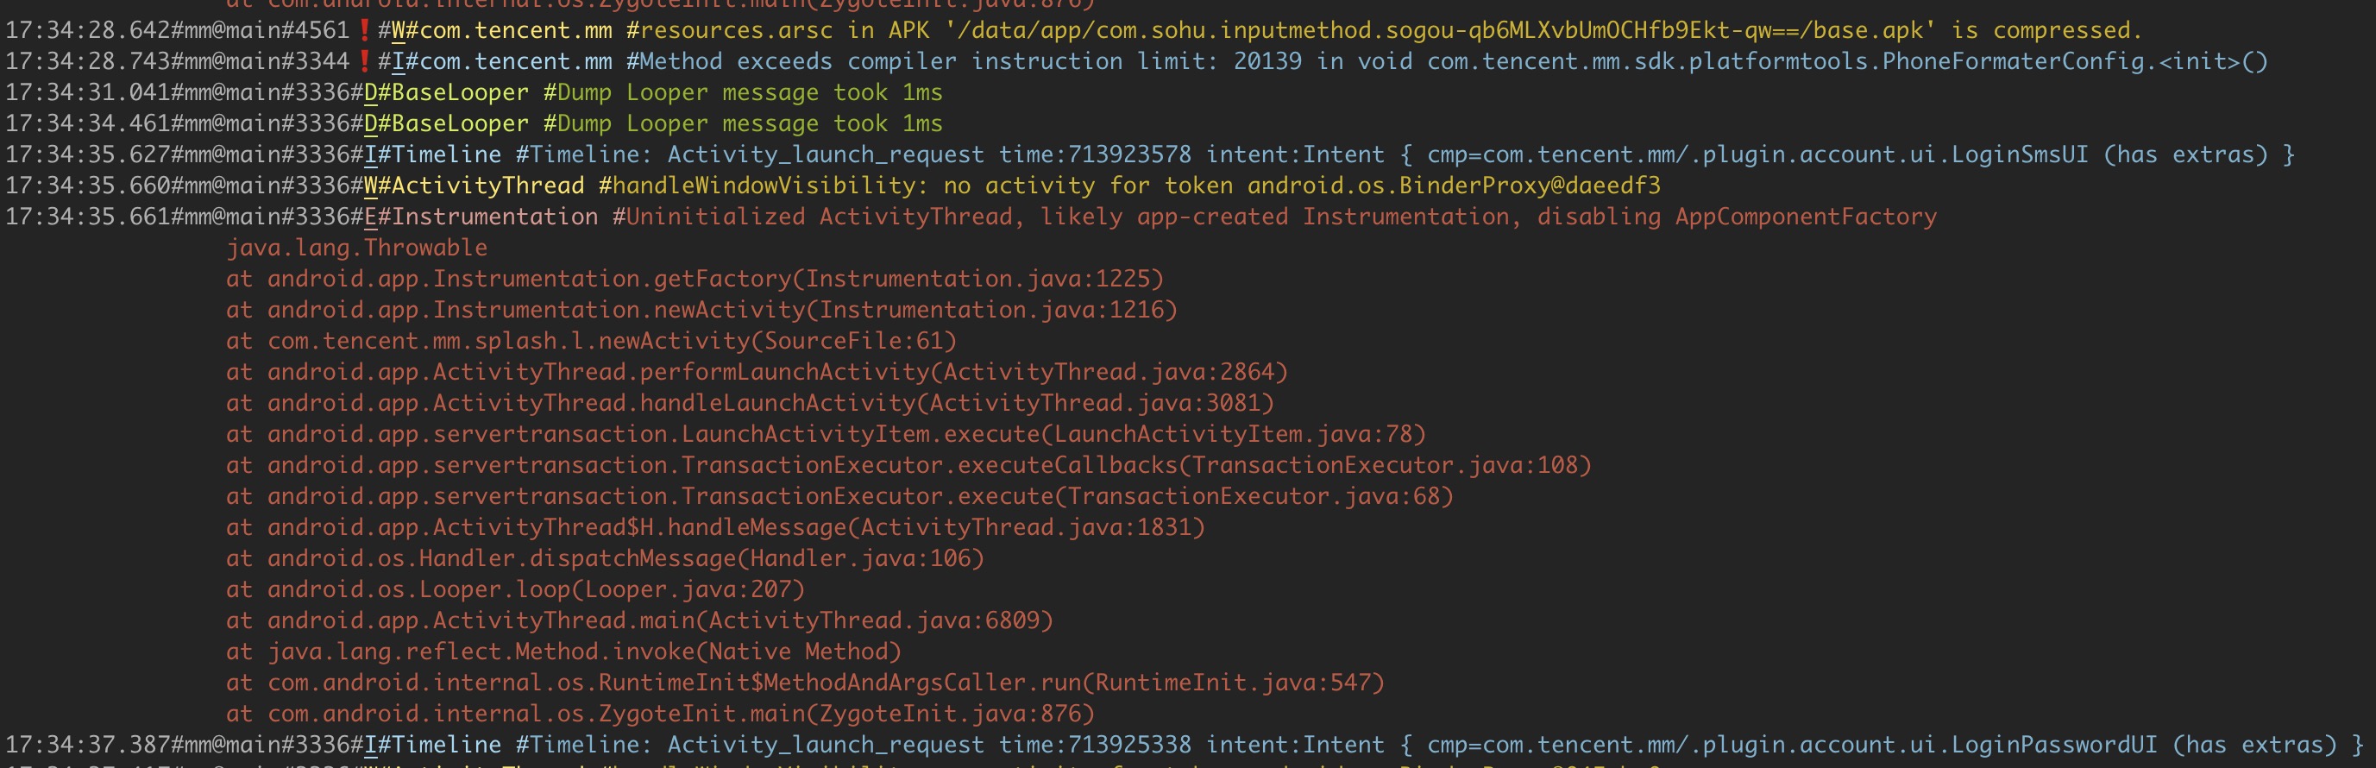
Task: Click the Timeline line with LoginPasswordUI intent
Action: point(1185,745)
